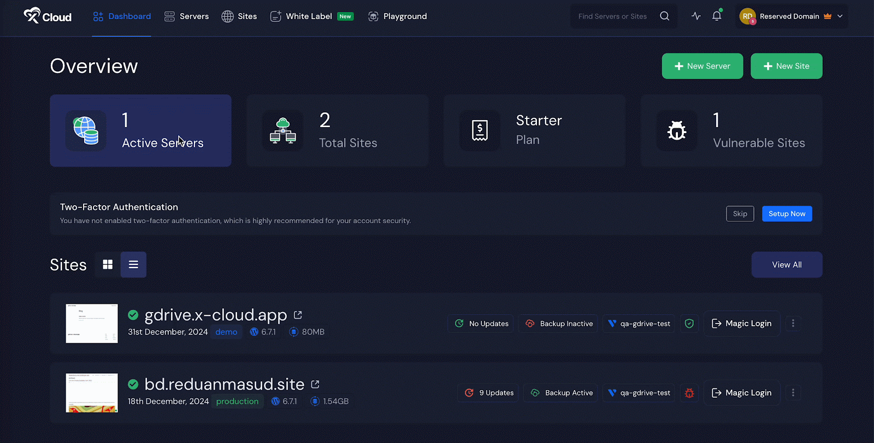Click the xCloud logo

tap(48, 16)
